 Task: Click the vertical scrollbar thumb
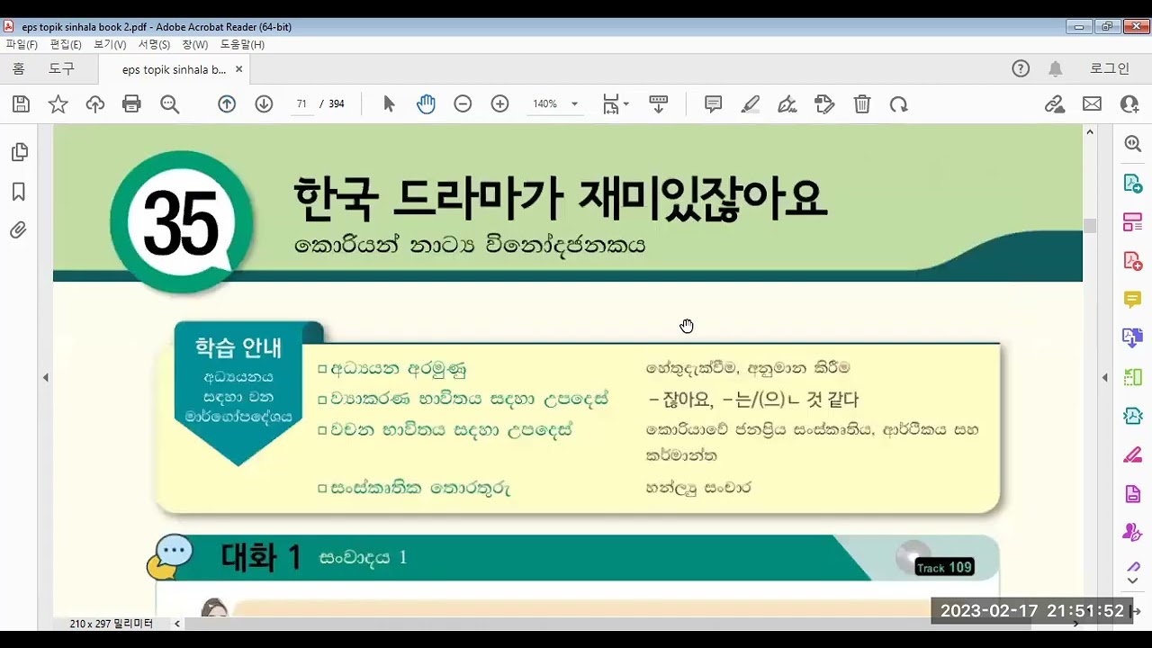tap(1090, 225)
